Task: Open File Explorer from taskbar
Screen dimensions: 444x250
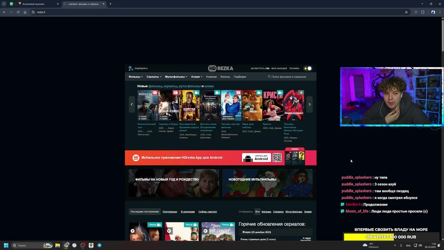Action: click(x=58, y=245)
